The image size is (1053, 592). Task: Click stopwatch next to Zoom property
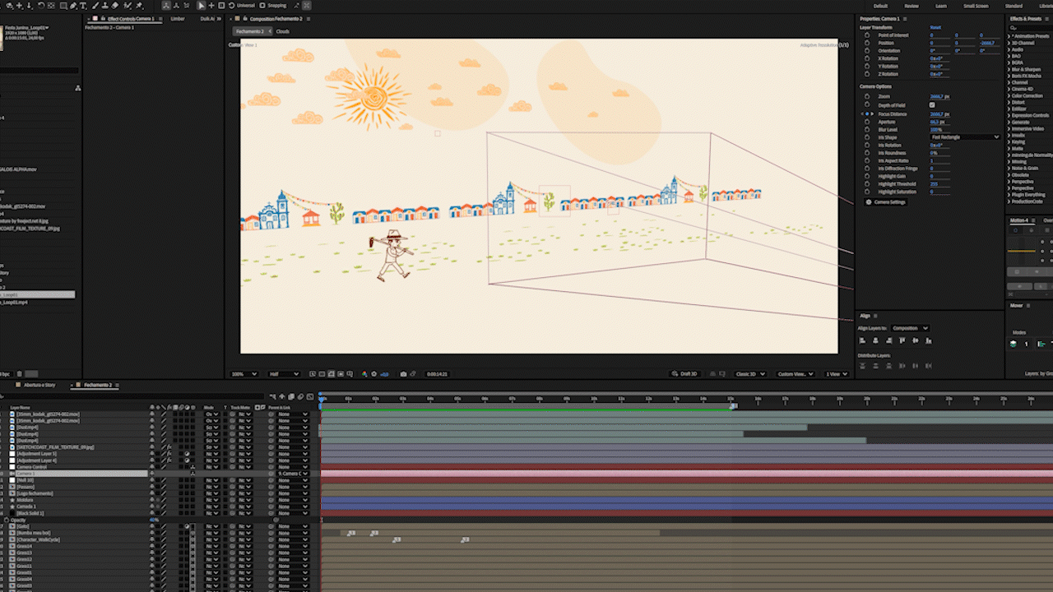click(x=867, y=96)
